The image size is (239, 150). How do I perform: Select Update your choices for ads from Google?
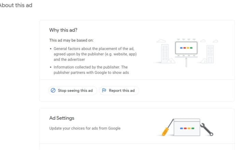(x=85, y=128)
